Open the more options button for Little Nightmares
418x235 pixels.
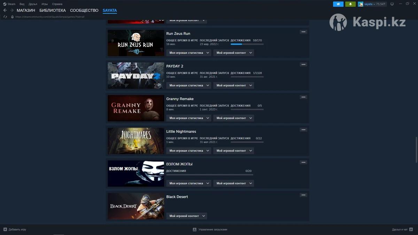303,130
